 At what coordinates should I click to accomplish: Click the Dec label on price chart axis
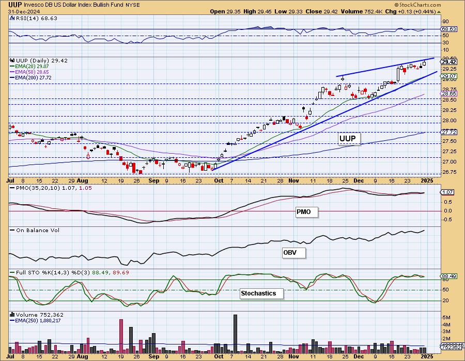[359, 180]
